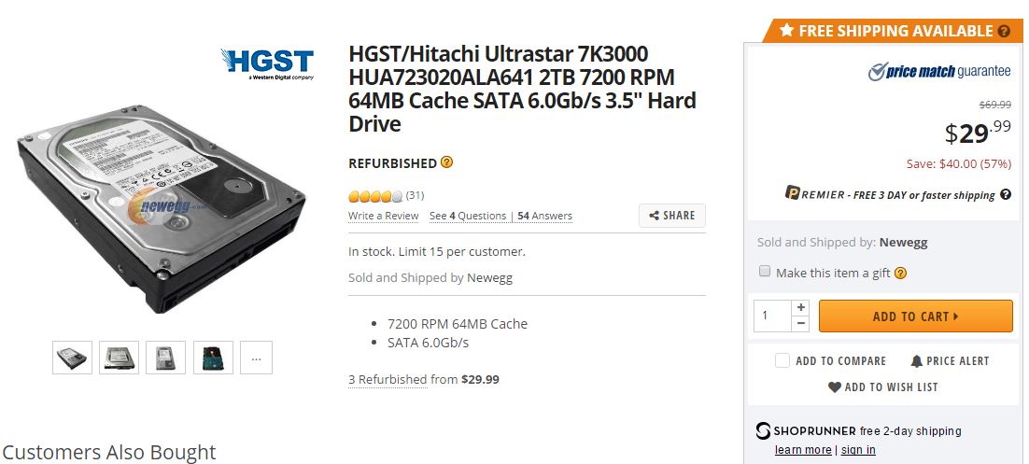Click the five-egg rating indicator

click(x=376, y=195)
